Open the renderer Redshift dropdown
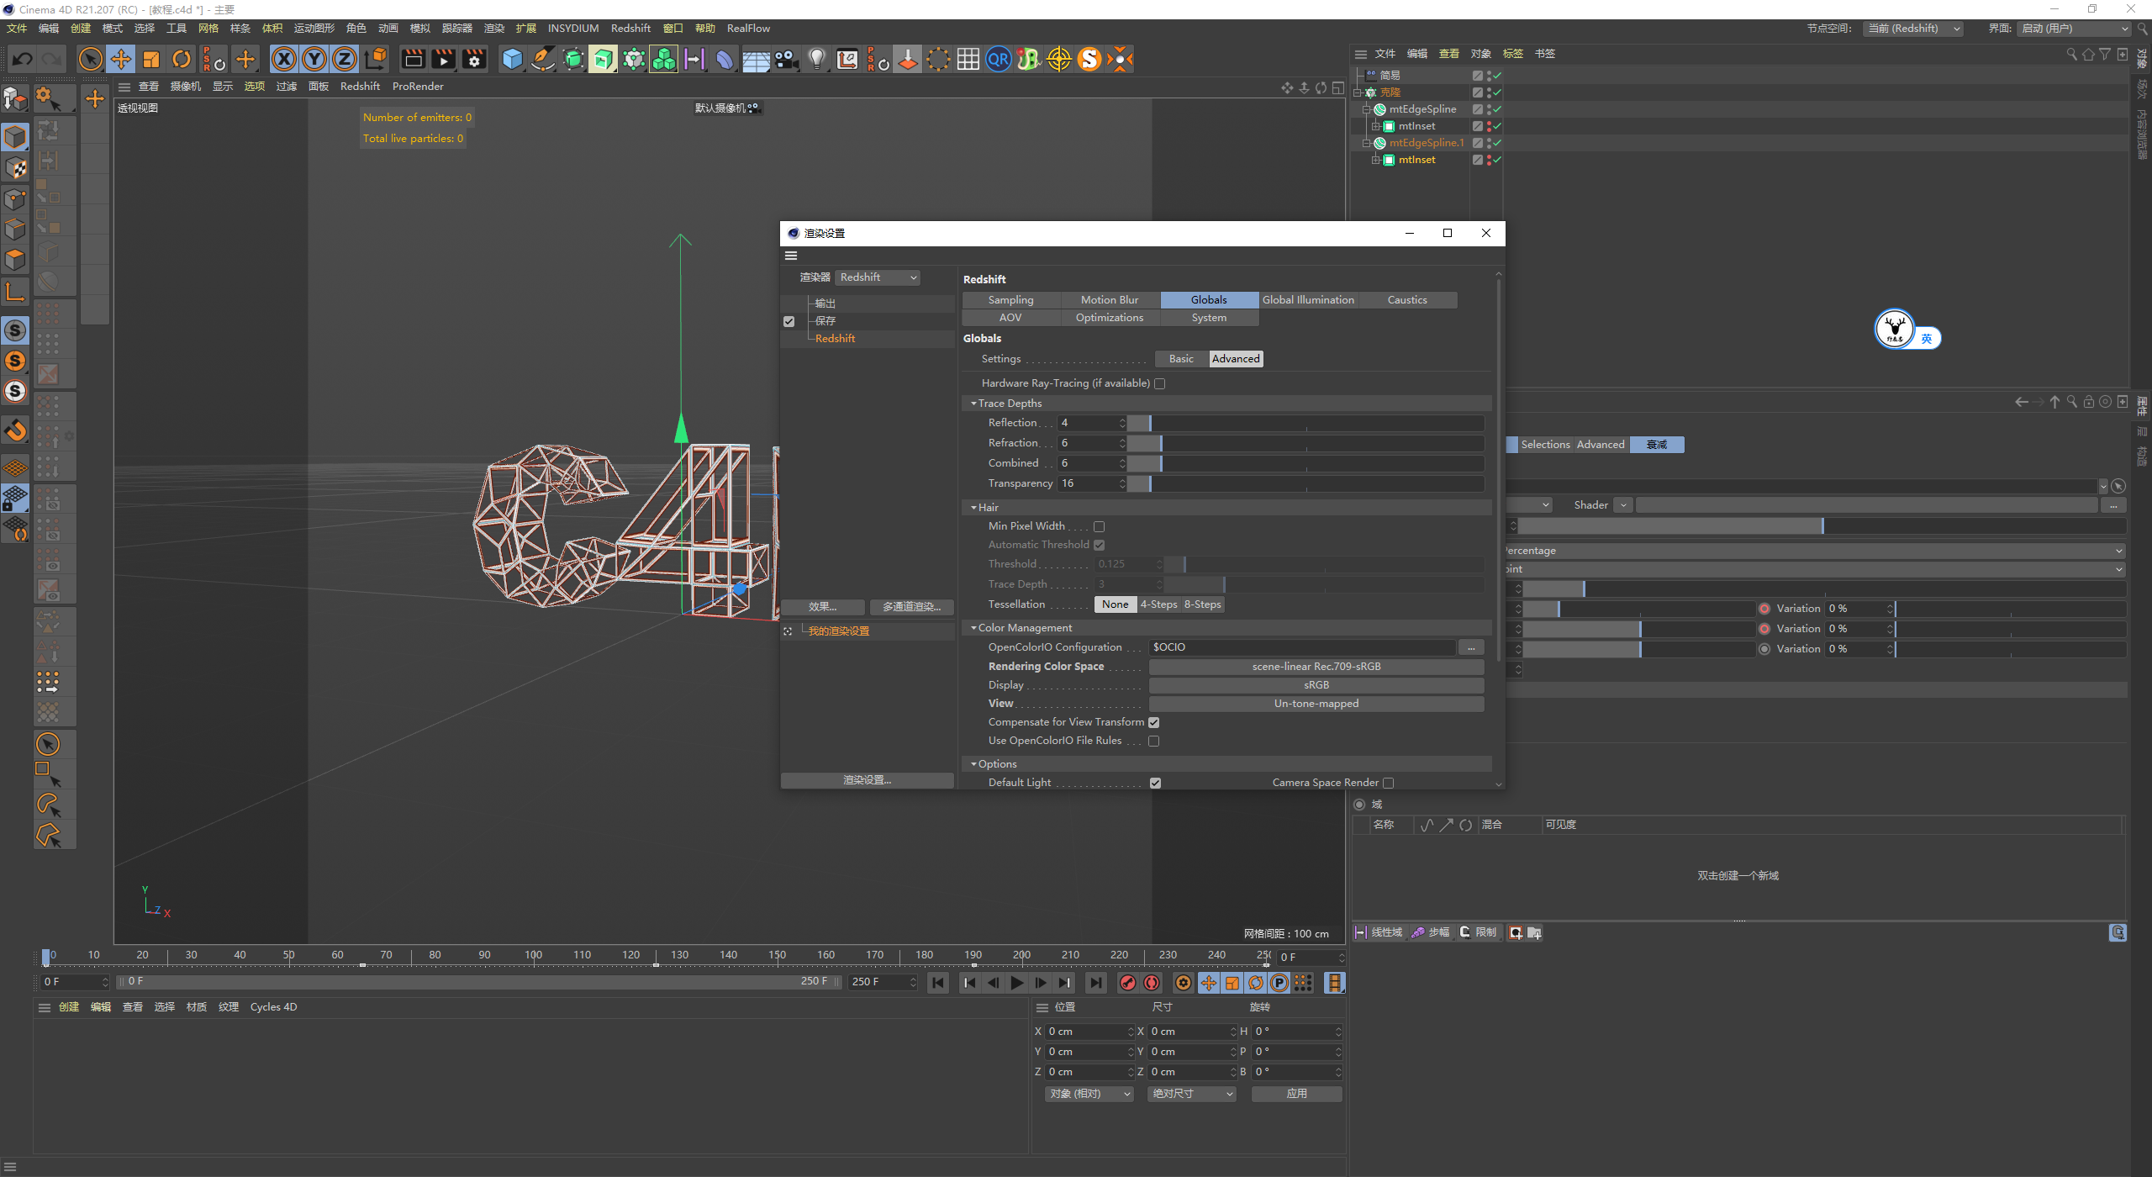 (878, 277)
